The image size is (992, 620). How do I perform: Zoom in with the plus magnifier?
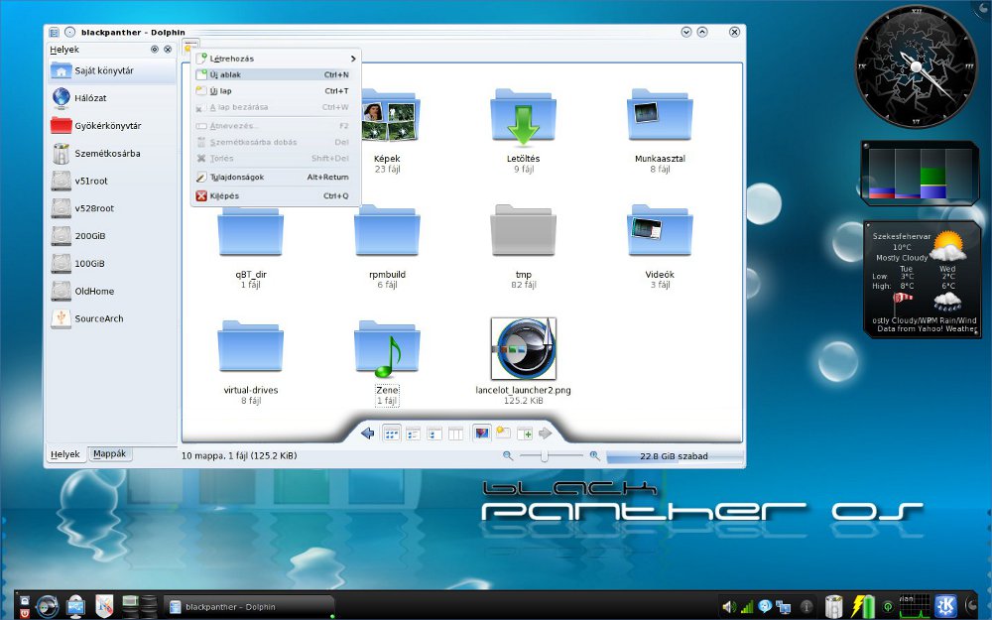(x=594, y=455)
